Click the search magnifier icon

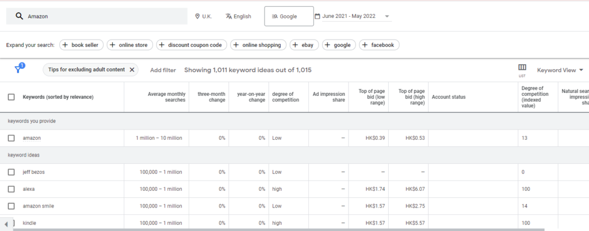pos(19,16)
